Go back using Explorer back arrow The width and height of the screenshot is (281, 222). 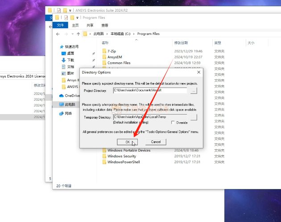tap(58, 34)
